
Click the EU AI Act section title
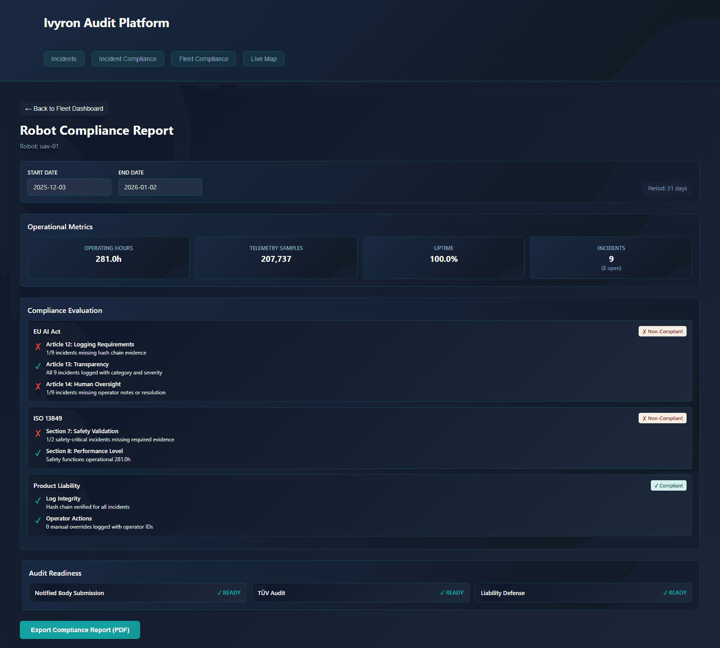(x=47, y=332)
